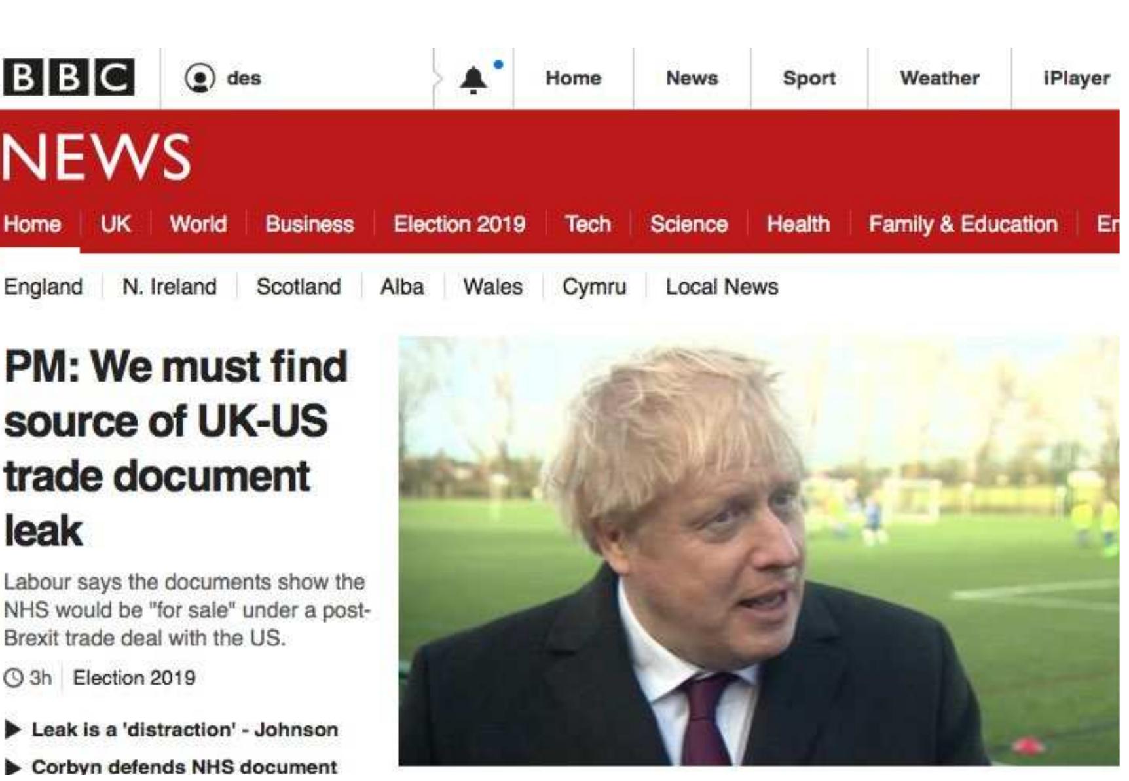Click the N. Ireland regional link
Screen dimensions: 1129x781
coord(170,287)
